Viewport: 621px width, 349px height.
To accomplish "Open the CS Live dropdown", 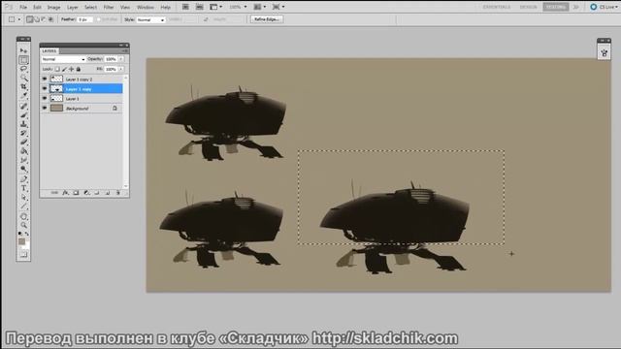I will coord(604,7).
